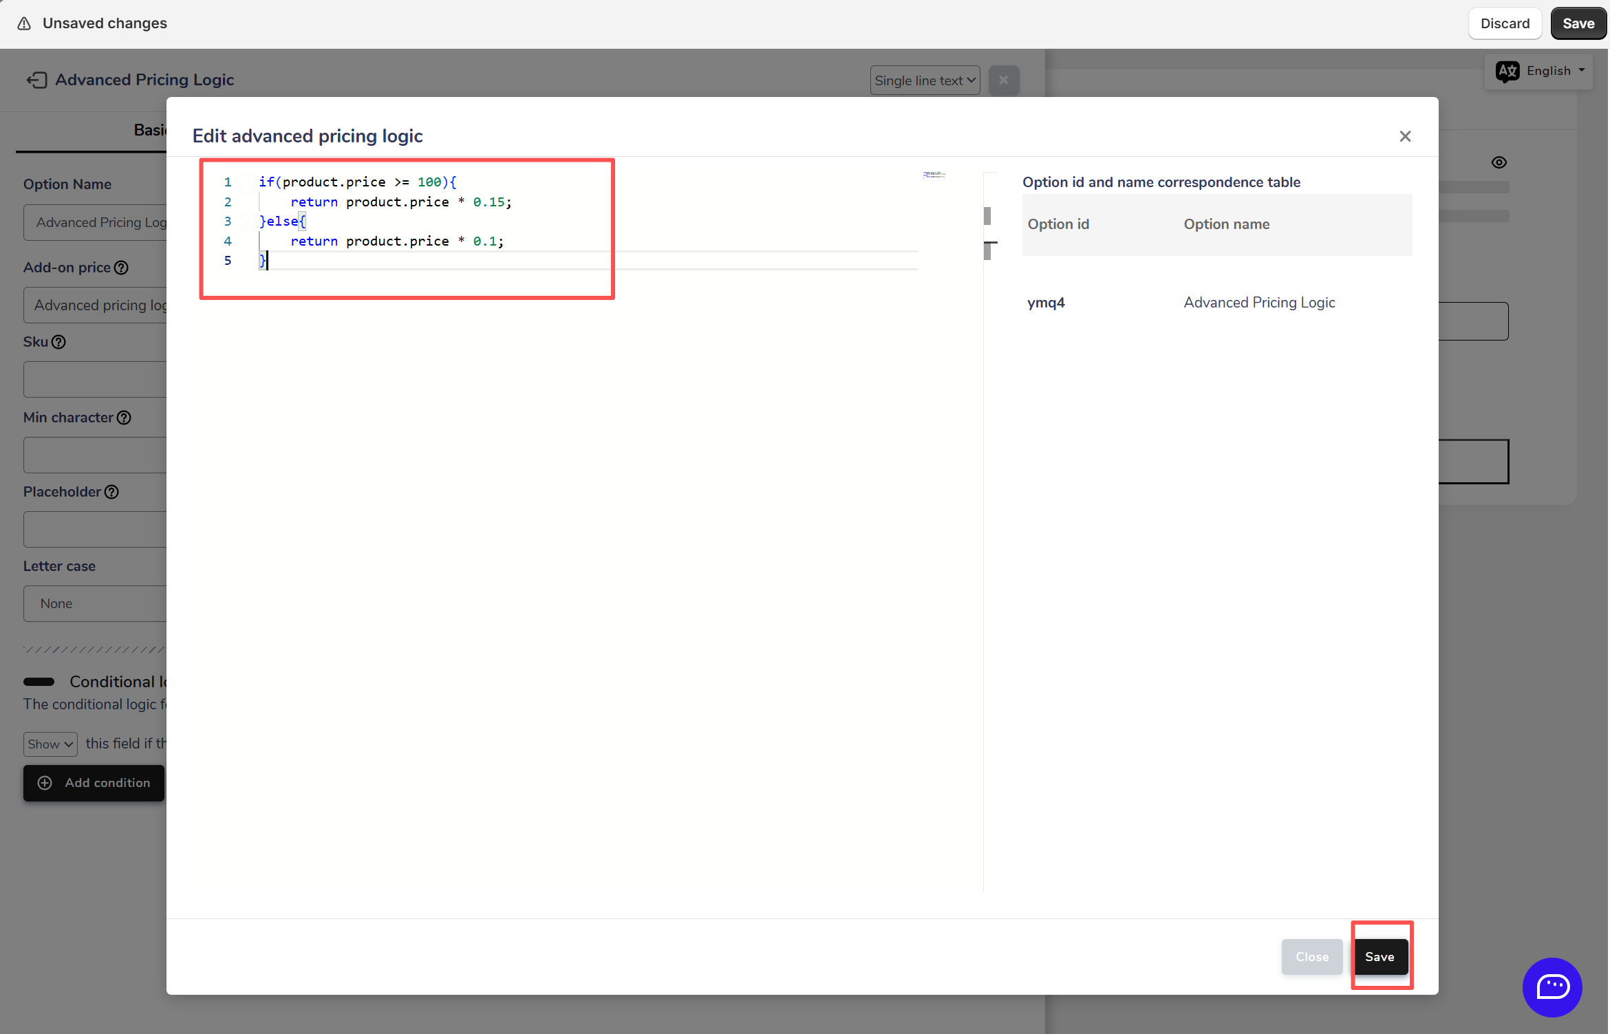Switch to the Basic tab
The image size is (1610, 1034).
point(149,130)
